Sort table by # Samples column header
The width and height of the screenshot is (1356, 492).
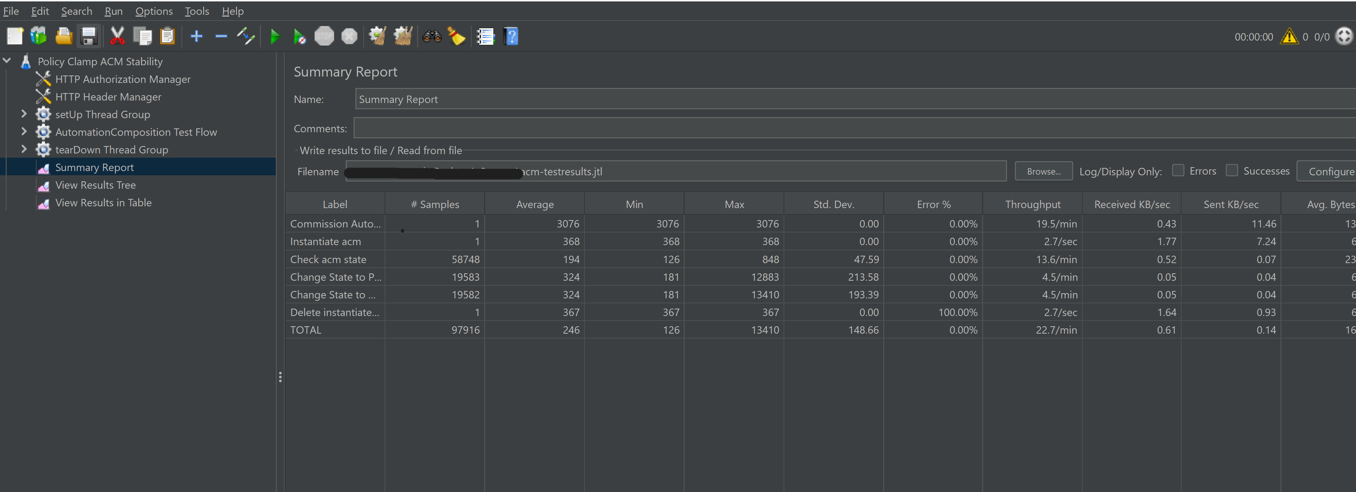tap(435, 204)
